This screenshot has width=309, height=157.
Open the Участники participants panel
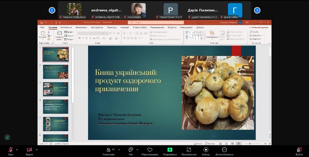pos(108,150)
